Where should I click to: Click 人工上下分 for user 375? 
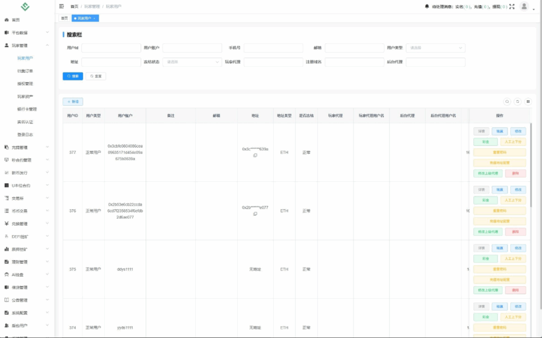(513, 259)
